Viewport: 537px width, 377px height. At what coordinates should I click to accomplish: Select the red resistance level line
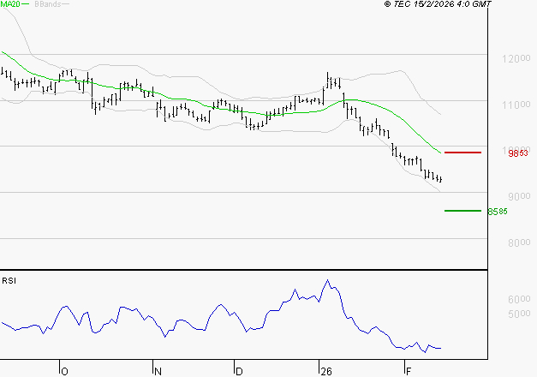click(x=462, y=153)
